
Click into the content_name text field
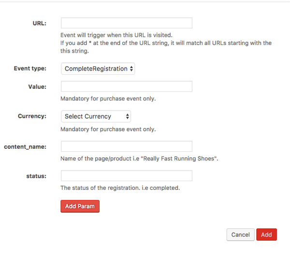[126, 146]
